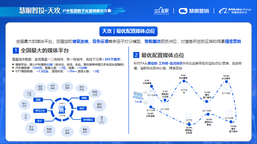
Task: Click the 慧眼营销 logo
Action: point(194,11)
